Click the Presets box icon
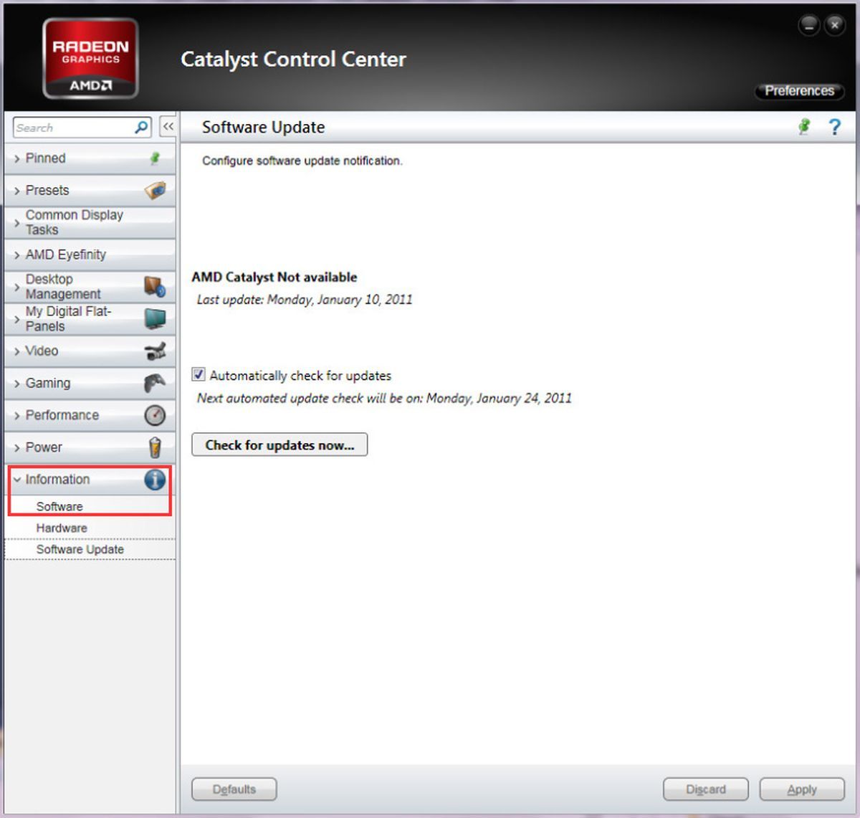Screen dimensions: 860x818 pos(155,191)
